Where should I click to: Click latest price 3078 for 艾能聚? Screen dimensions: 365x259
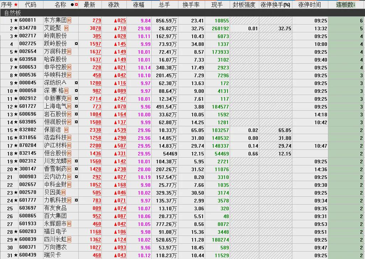click(95, 28)
